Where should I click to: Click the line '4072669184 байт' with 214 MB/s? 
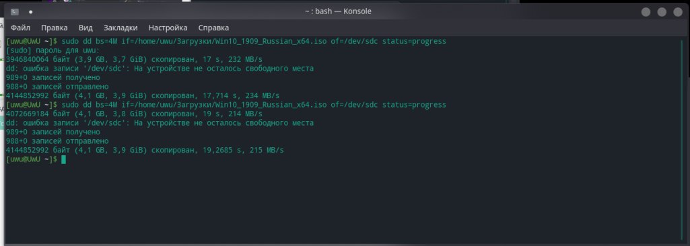point(134,114)
